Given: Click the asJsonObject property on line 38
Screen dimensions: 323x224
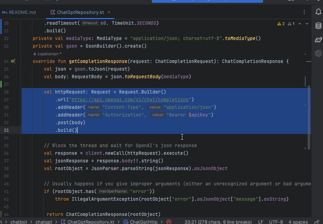Looking at the screenshot, I should click(x=211, y=169).
